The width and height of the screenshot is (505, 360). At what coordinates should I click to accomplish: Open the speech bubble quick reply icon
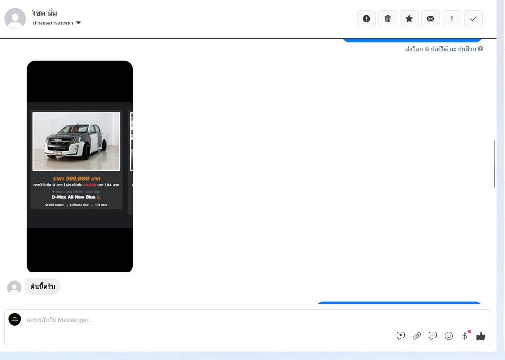click(x=432, y=336)
